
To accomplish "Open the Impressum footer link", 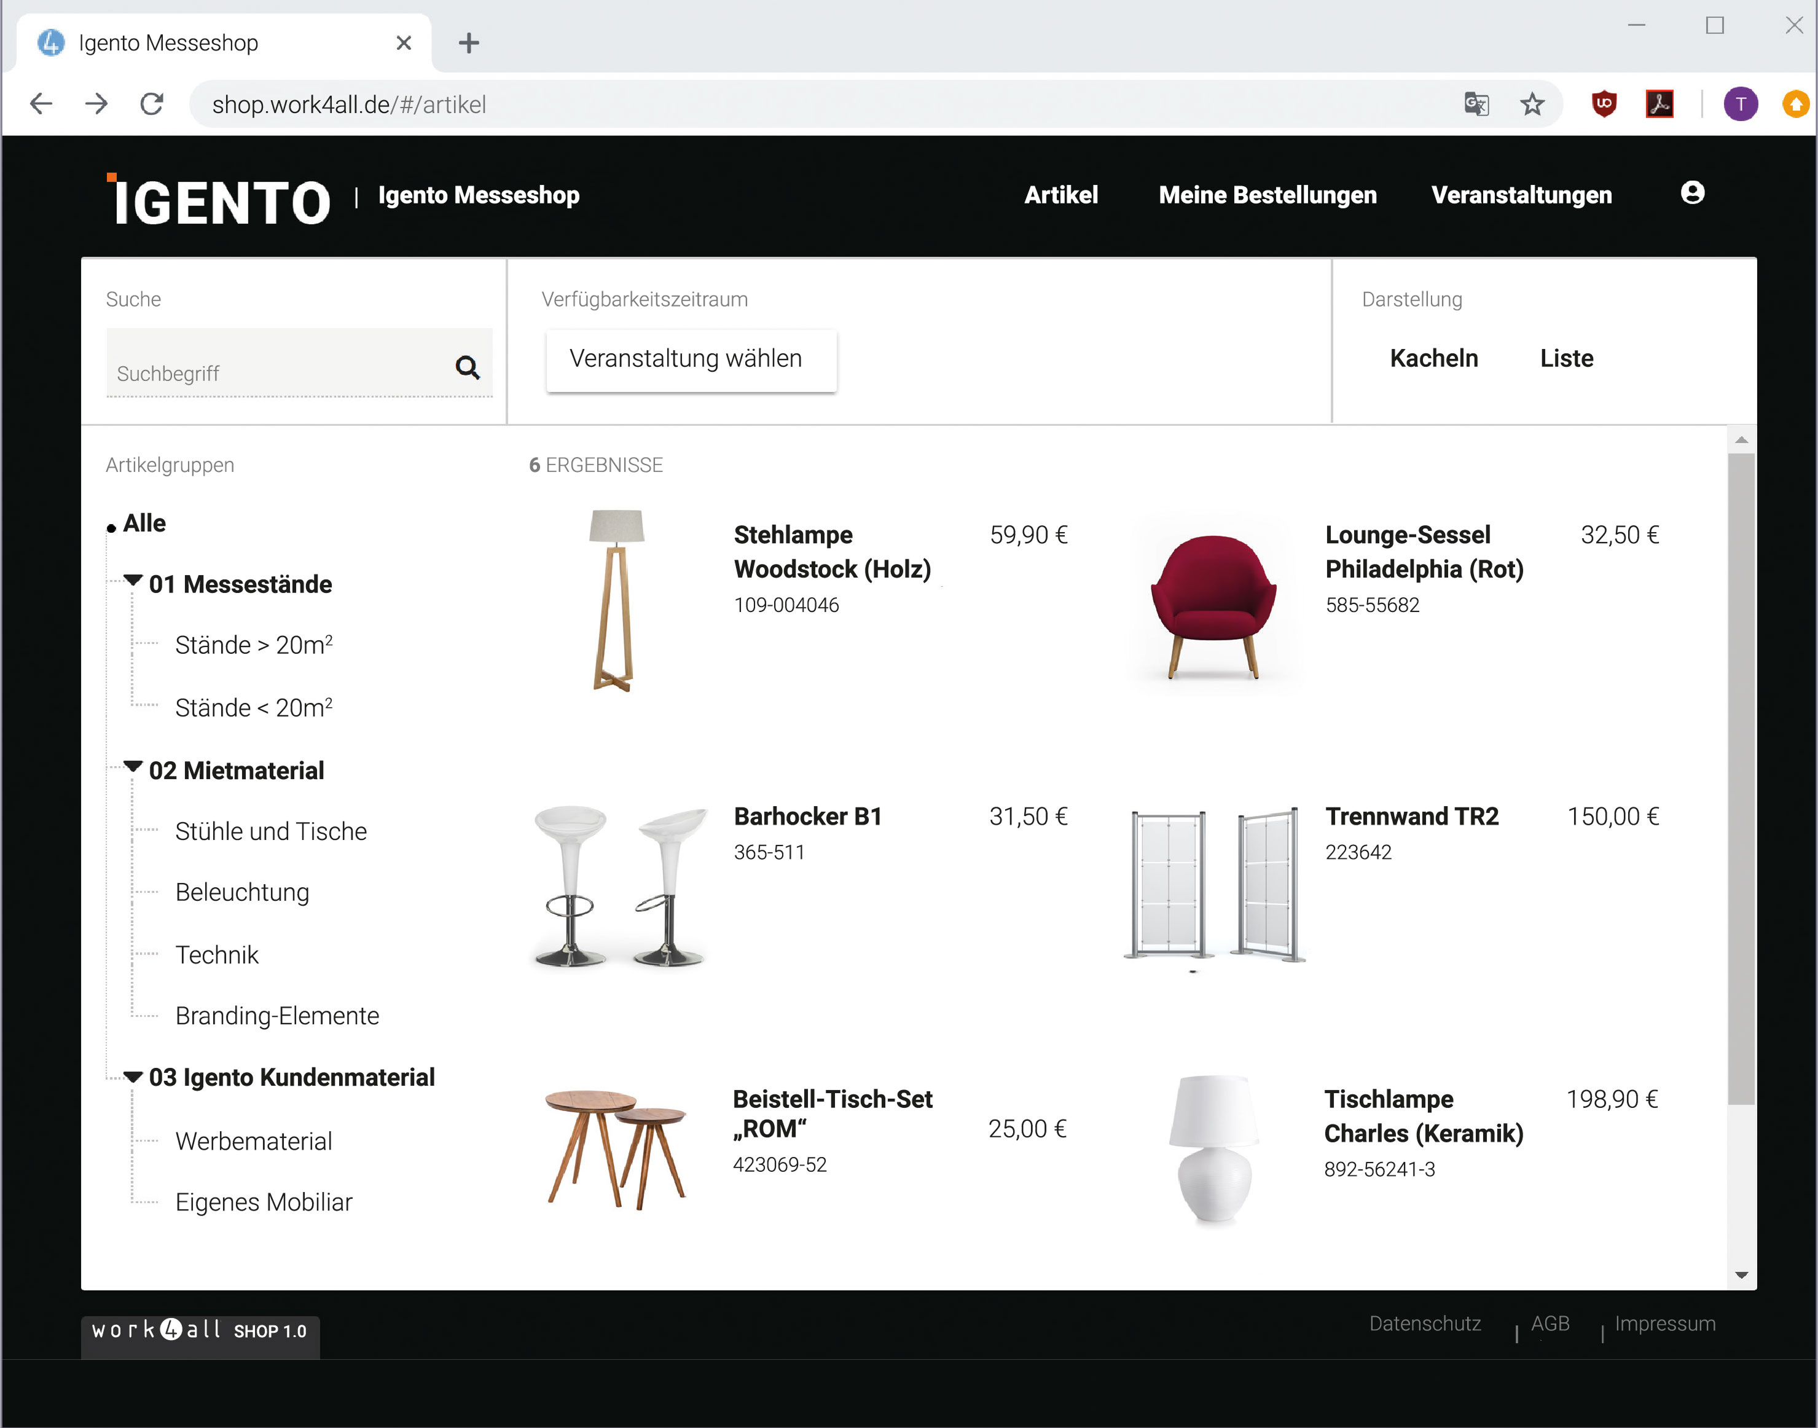I will (x=1664, y=1324).
